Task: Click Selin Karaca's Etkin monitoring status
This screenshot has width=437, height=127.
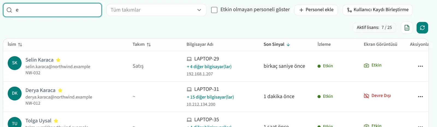Action: point(325,66)
